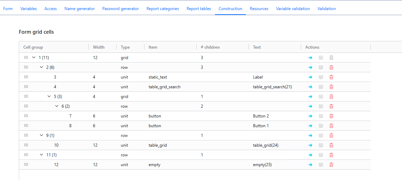The height and width of the screenshot is (180, 402).
Task: Open the Validation tab
Action: [x=326, y=9]
